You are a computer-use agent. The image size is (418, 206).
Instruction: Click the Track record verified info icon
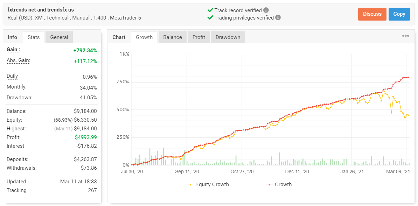click(266, 10)
